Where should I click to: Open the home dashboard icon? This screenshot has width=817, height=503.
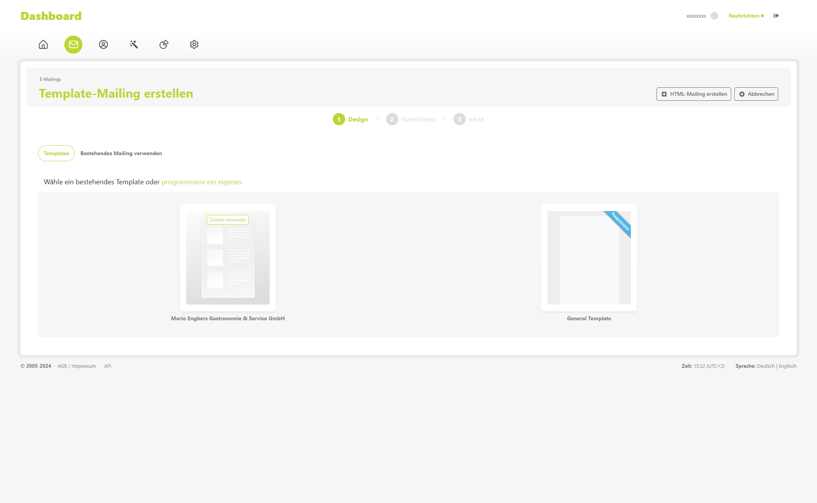[43, 44]
